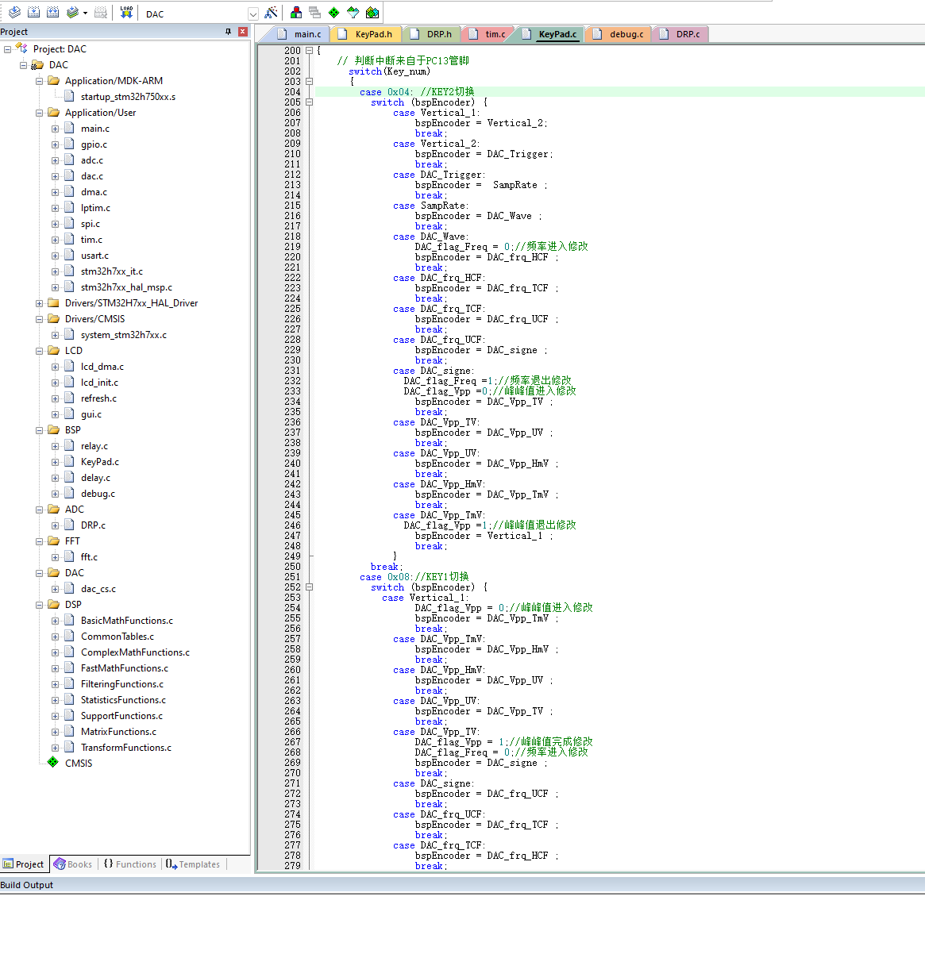Open the Books tab at panel bottom

pos(72,864)
